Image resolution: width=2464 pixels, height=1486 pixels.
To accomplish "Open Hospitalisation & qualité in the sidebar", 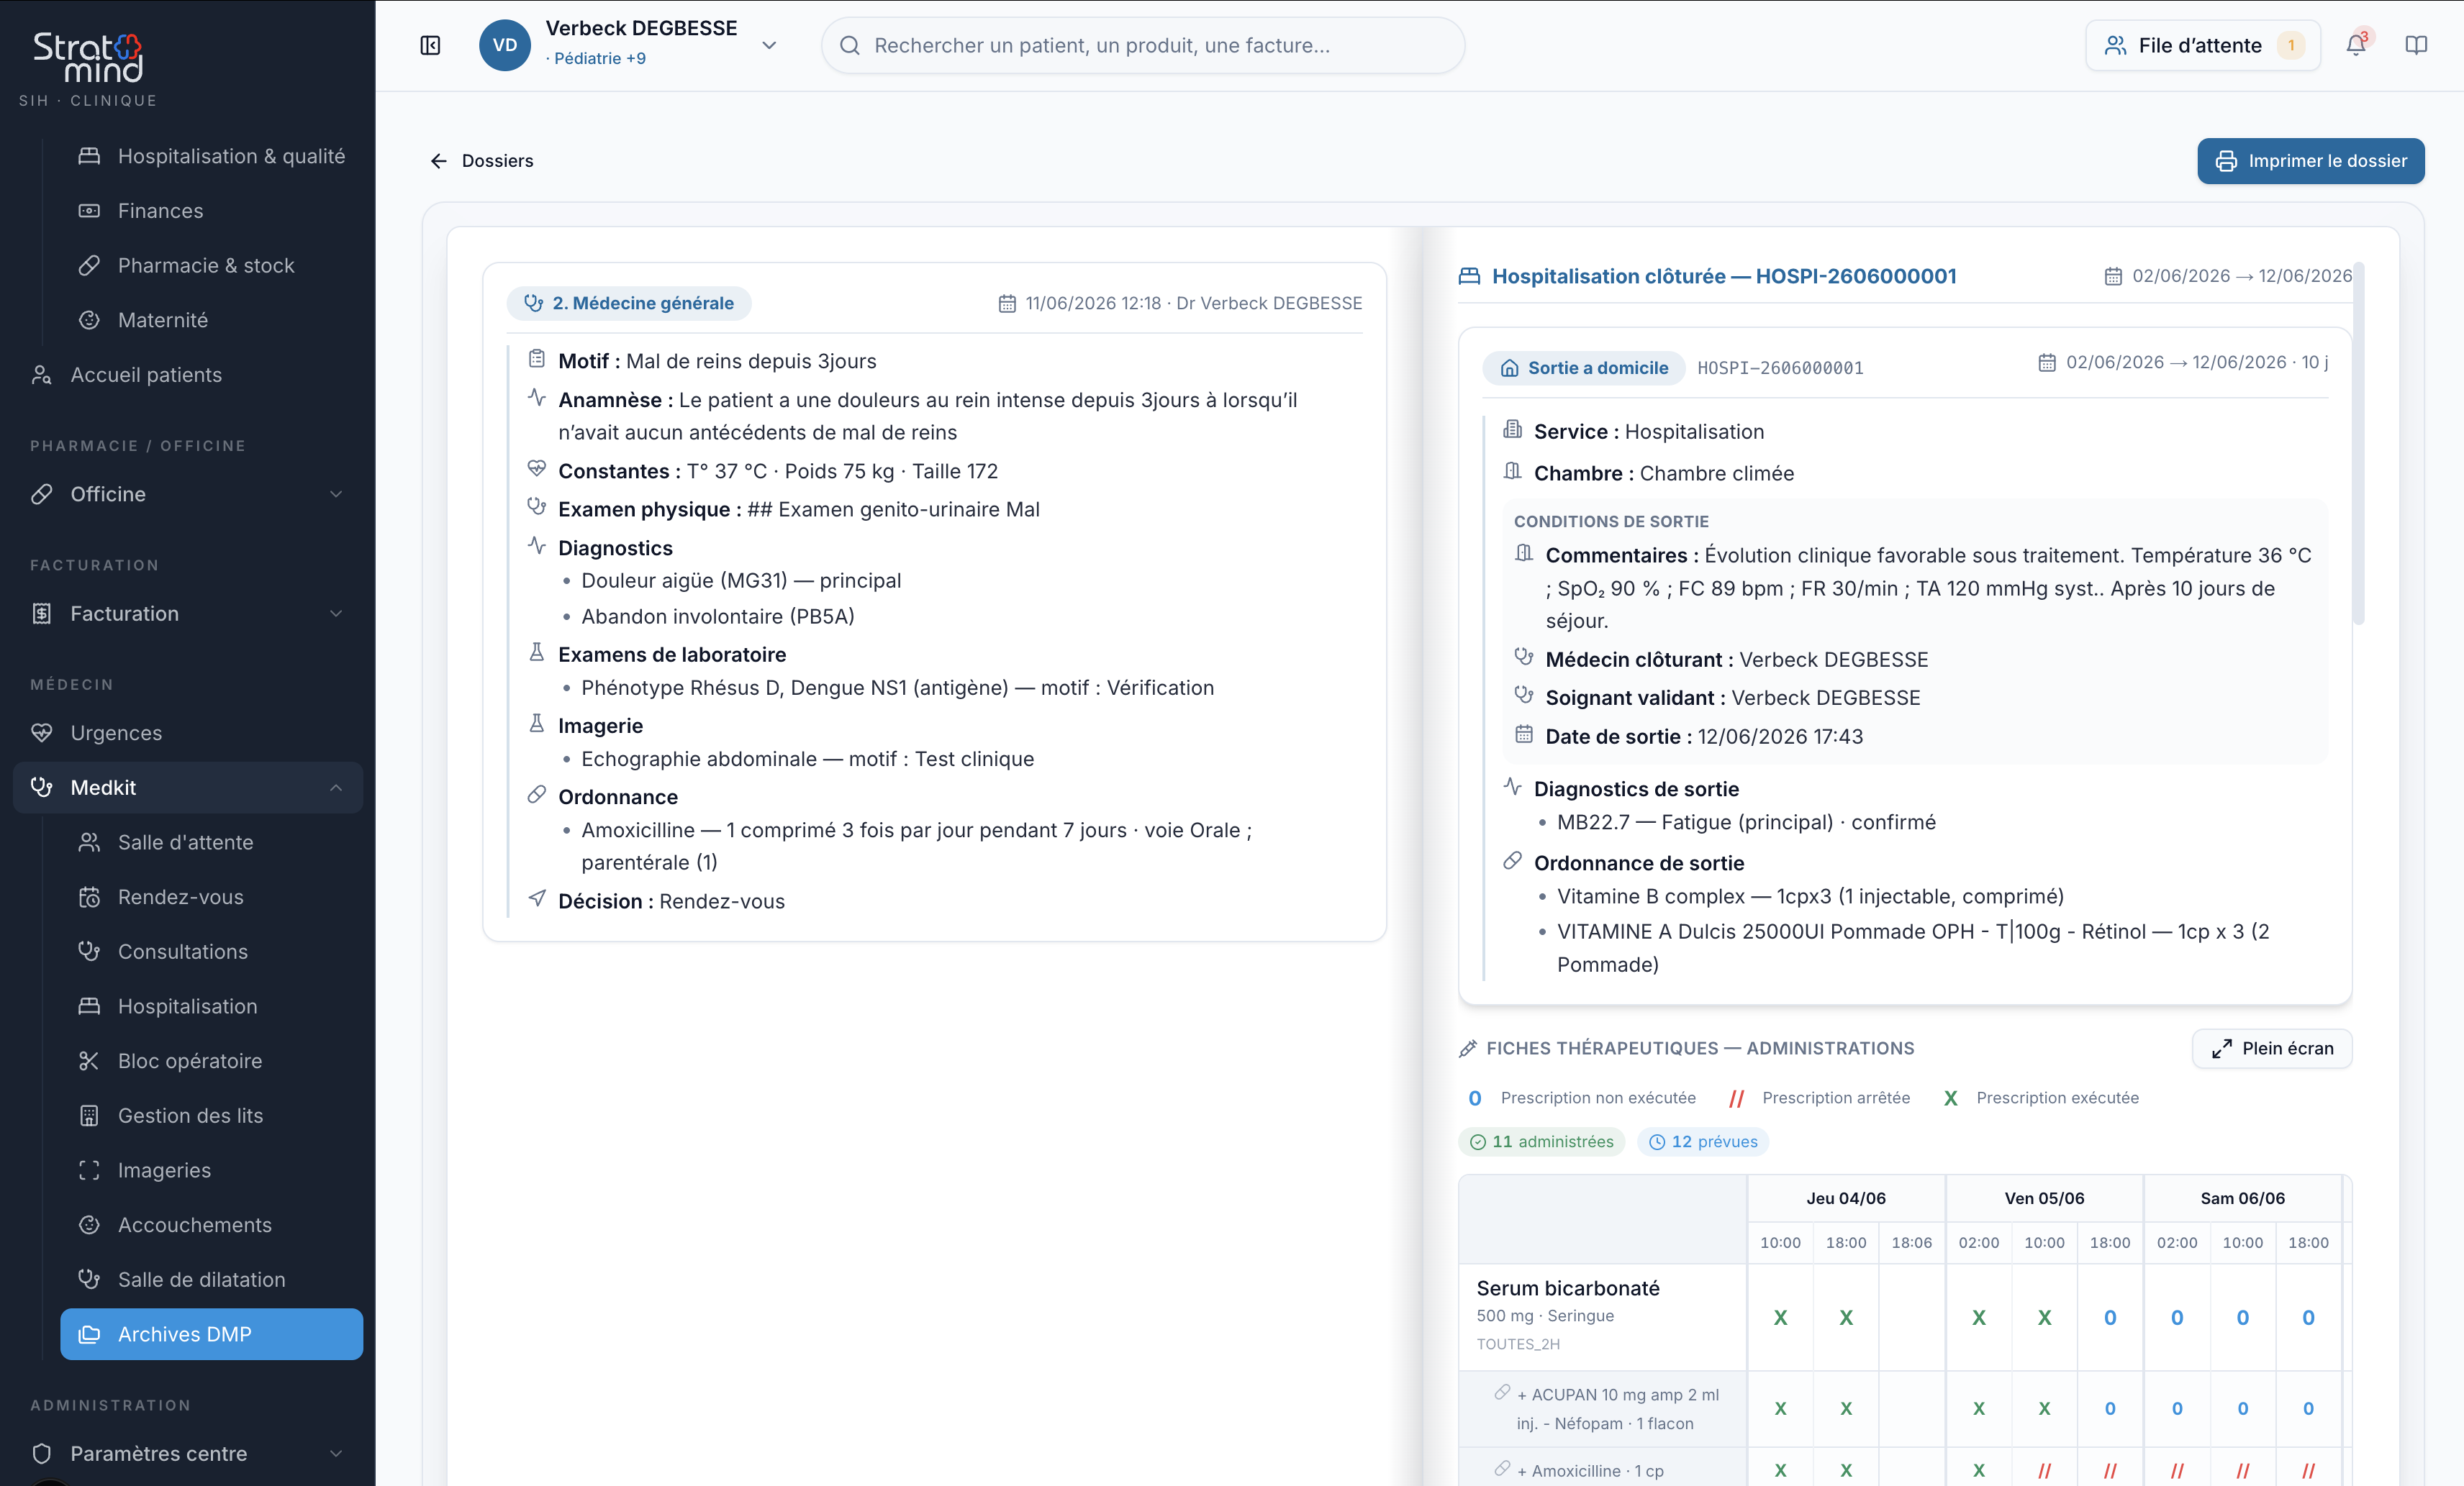I will point(211,156).
